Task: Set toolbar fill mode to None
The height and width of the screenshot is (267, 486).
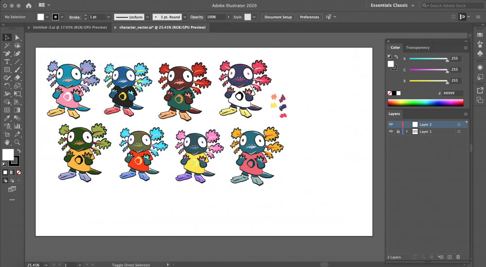Action: click(x=18, y=172)
